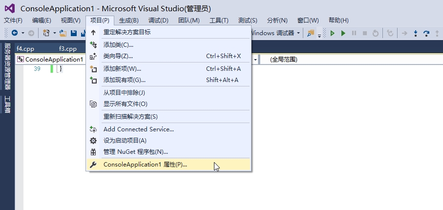Screen dimensions: 443x210
Task: Navigate backward with the blue back arrow
Action: coord(15,33)
